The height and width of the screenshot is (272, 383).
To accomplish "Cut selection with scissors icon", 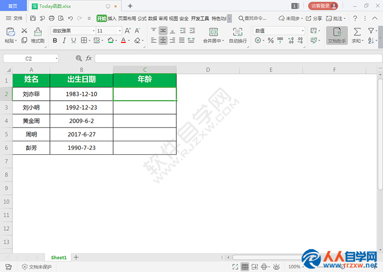I will click(24, 31).
